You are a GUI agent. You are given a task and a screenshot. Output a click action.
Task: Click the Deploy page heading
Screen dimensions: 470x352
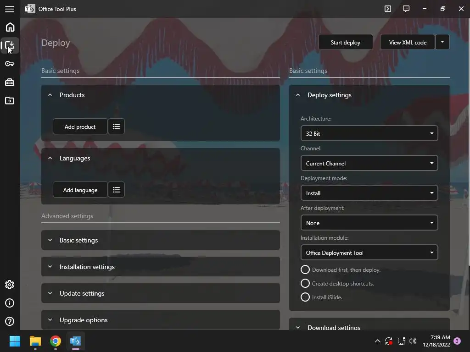(x=56, y=43)
